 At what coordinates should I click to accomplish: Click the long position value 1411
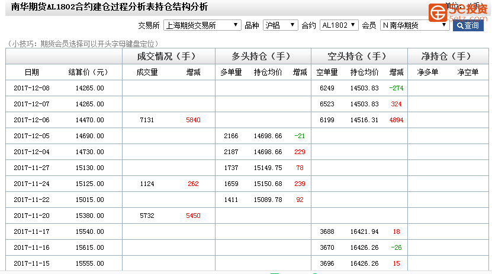tap(231, 200)
